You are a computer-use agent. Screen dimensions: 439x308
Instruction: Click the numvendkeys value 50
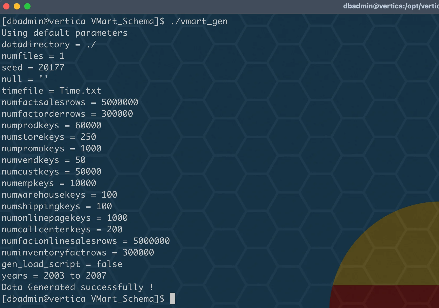coord(80,160)
